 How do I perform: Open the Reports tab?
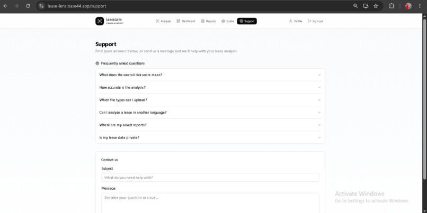point(208,21)
